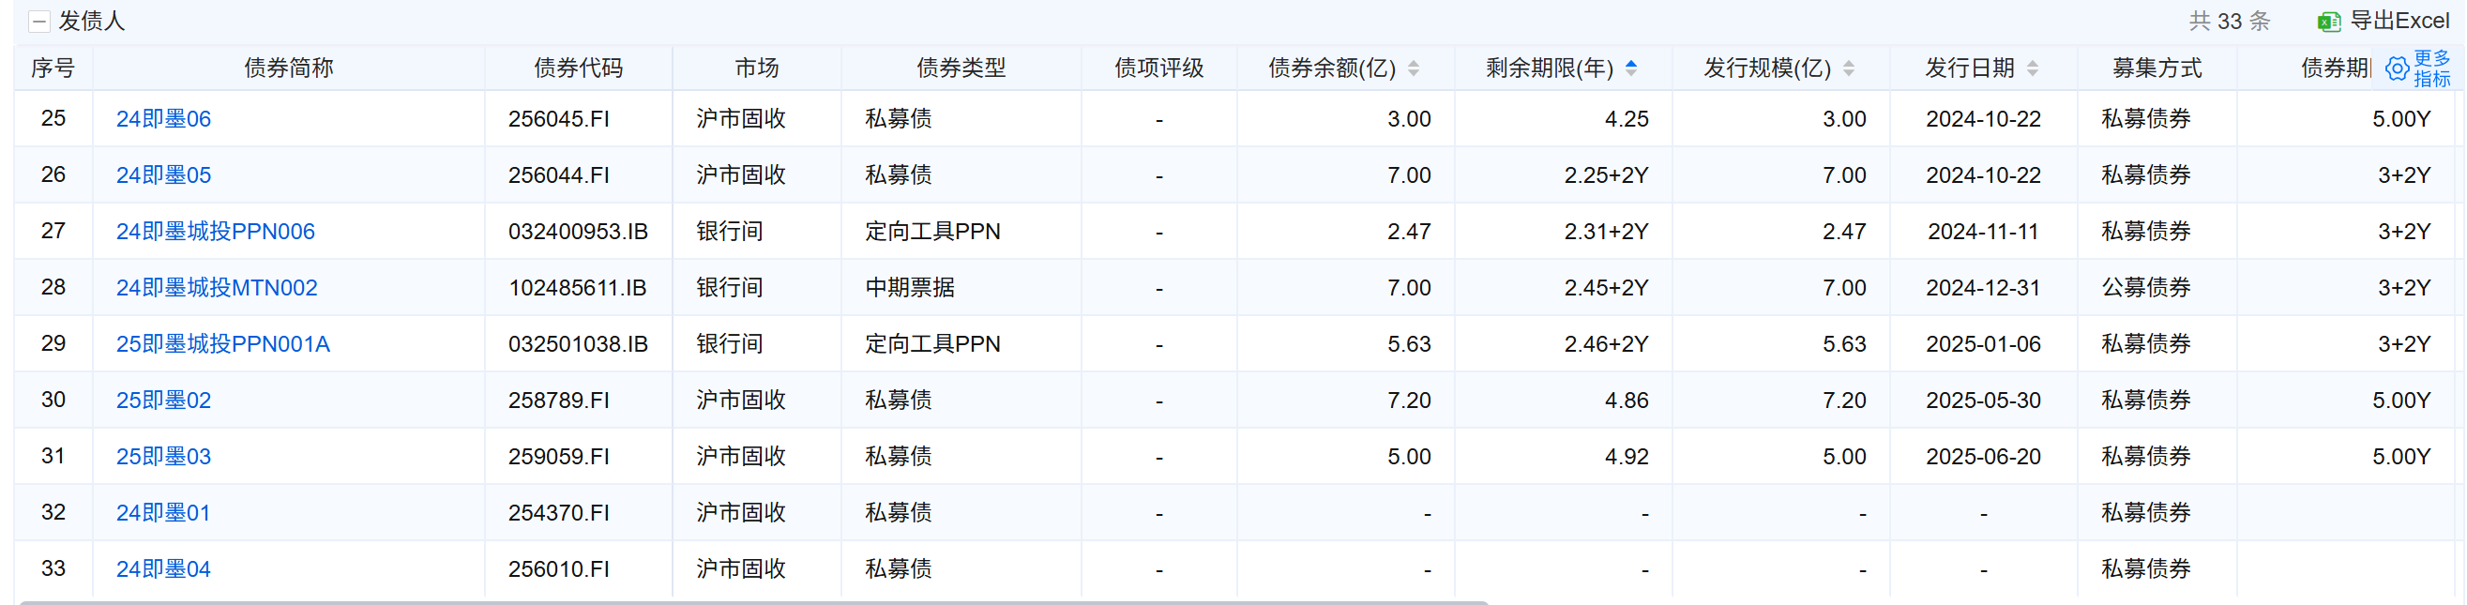Click row number 33
This screenshot has height=605, width=2467.
pyautogui.click(x=53, y=569)
